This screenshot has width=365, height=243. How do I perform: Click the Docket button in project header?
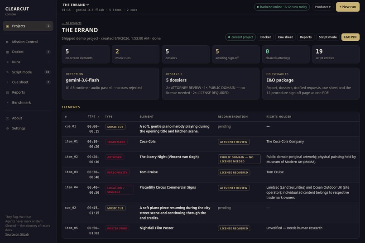265,37
